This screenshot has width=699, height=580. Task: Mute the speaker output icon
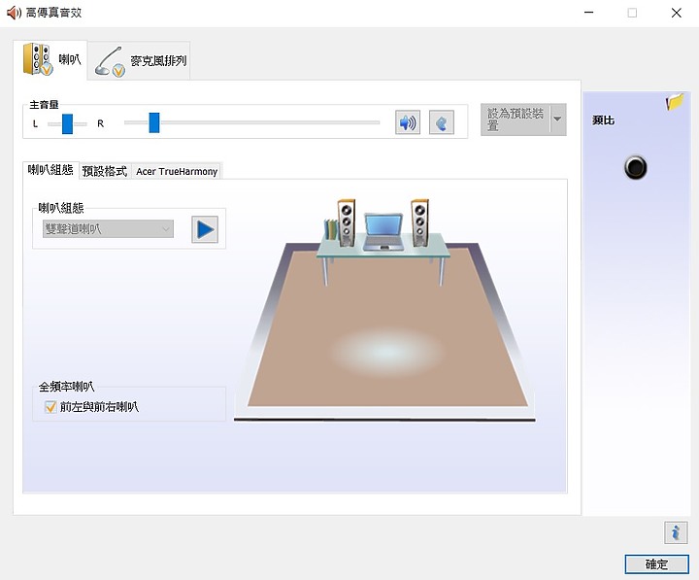[x=408, y=122]
